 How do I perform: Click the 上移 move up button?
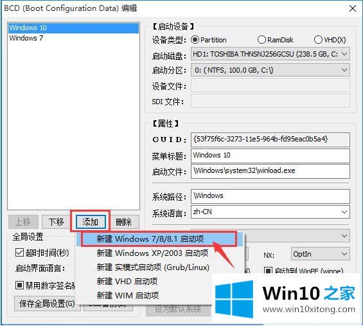click(23, 222)
